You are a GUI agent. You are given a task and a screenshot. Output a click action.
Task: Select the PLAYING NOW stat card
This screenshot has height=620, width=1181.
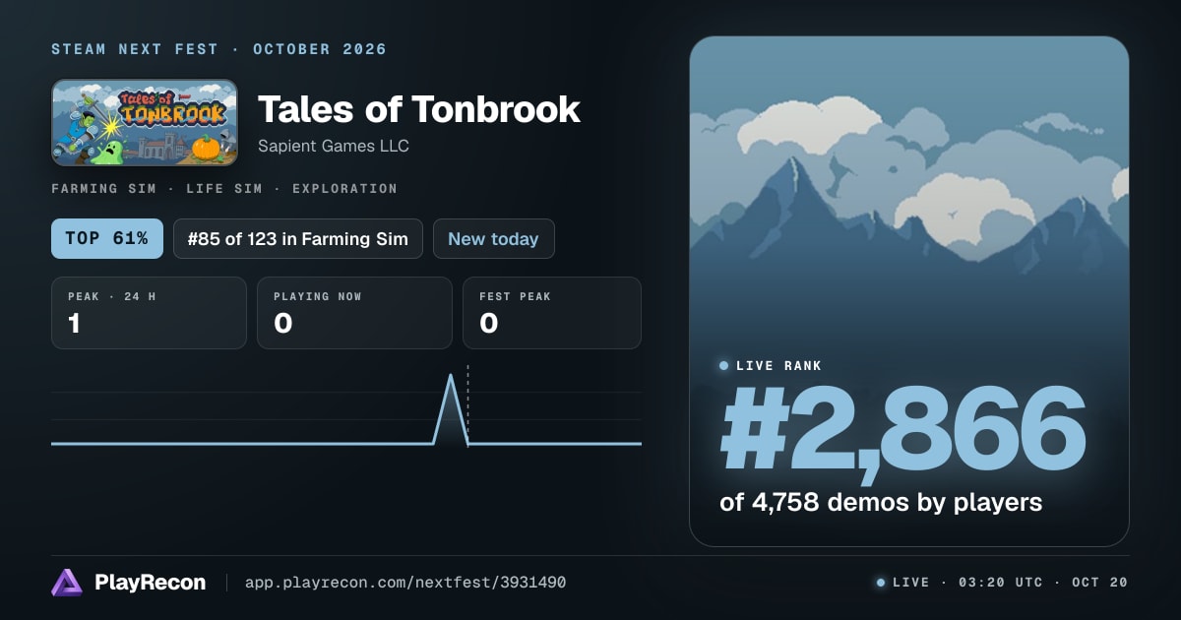[354, 313]
